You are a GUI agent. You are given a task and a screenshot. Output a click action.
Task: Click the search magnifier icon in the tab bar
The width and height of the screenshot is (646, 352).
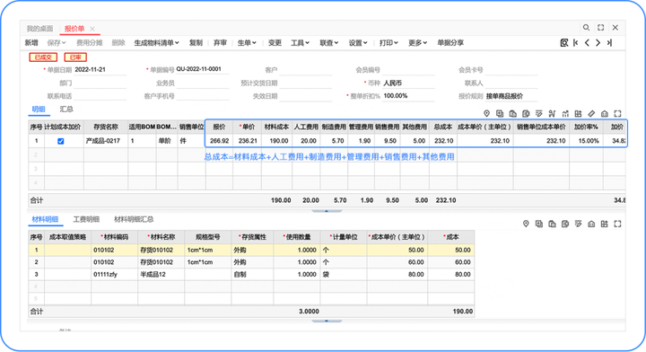tap(586, 28)
